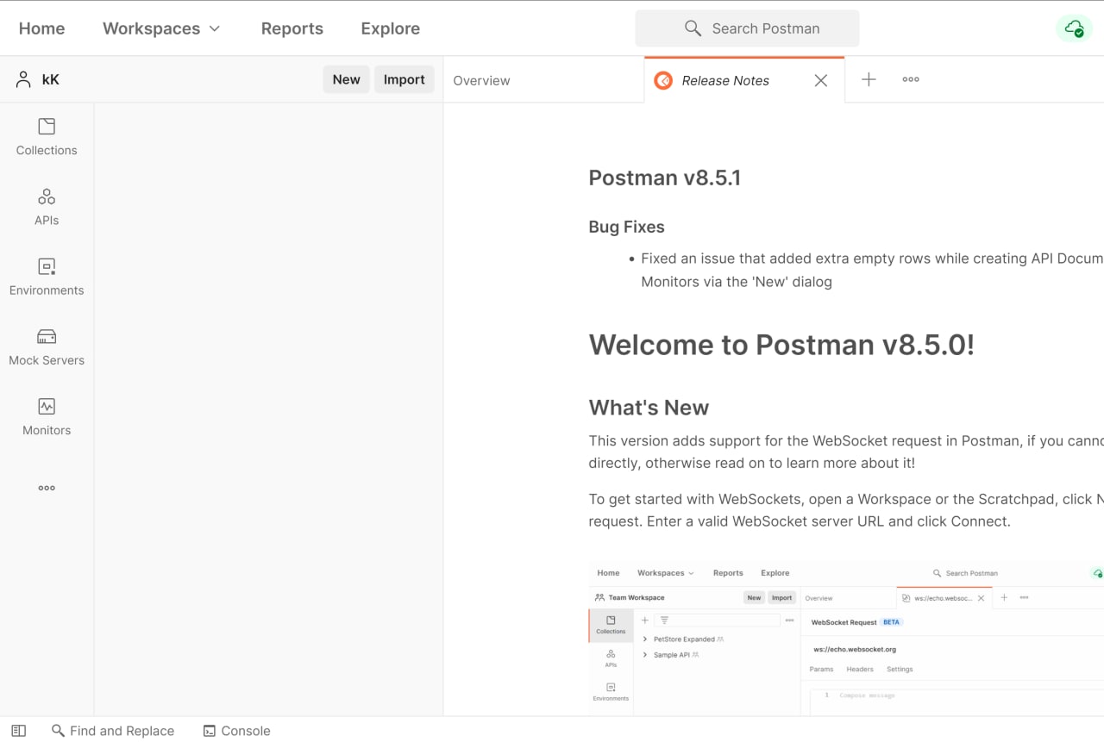This screenshot has width=1104, height=742.
Task: Click the user profile icon beside kK
Action: (23, 79)
